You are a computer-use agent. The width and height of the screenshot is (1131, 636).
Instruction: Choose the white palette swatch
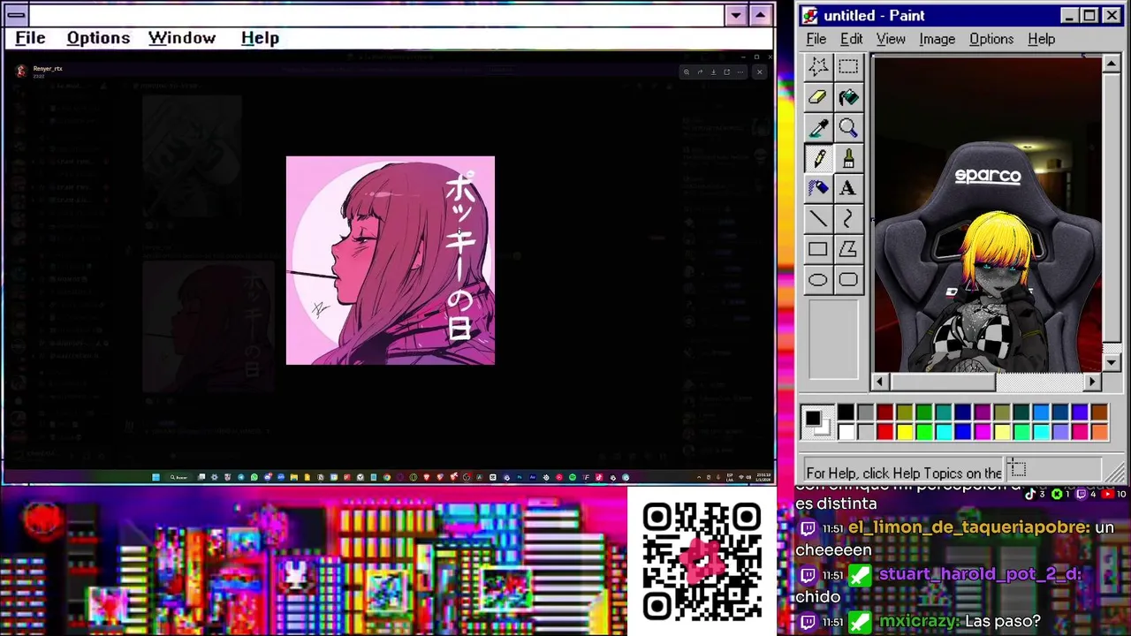(x=846, y=432)
